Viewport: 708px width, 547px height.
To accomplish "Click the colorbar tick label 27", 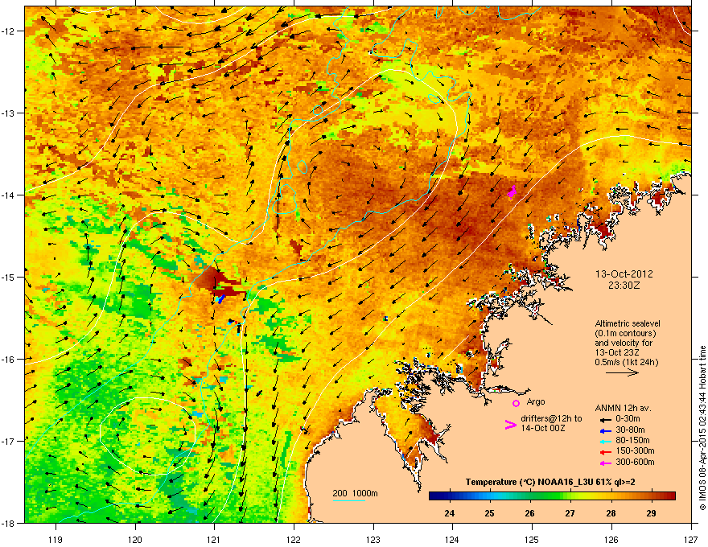I will coord(570,513).
